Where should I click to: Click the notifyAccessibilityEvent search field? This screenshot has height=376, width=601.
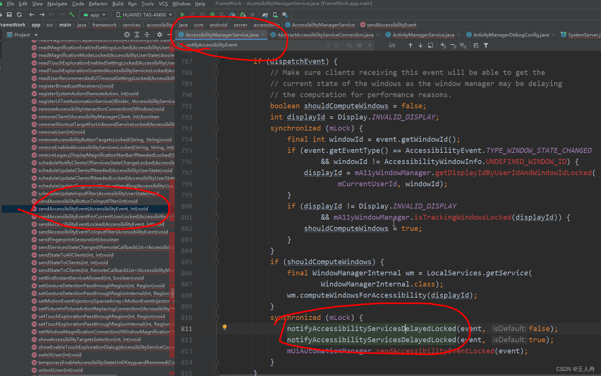tap(254, 45)
